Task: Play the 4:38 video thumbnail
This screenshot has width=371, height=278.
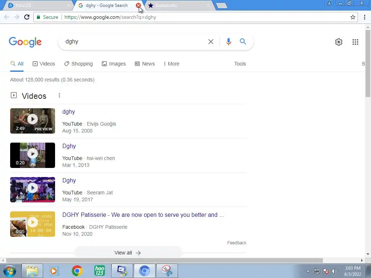Action: coord(33,190)
